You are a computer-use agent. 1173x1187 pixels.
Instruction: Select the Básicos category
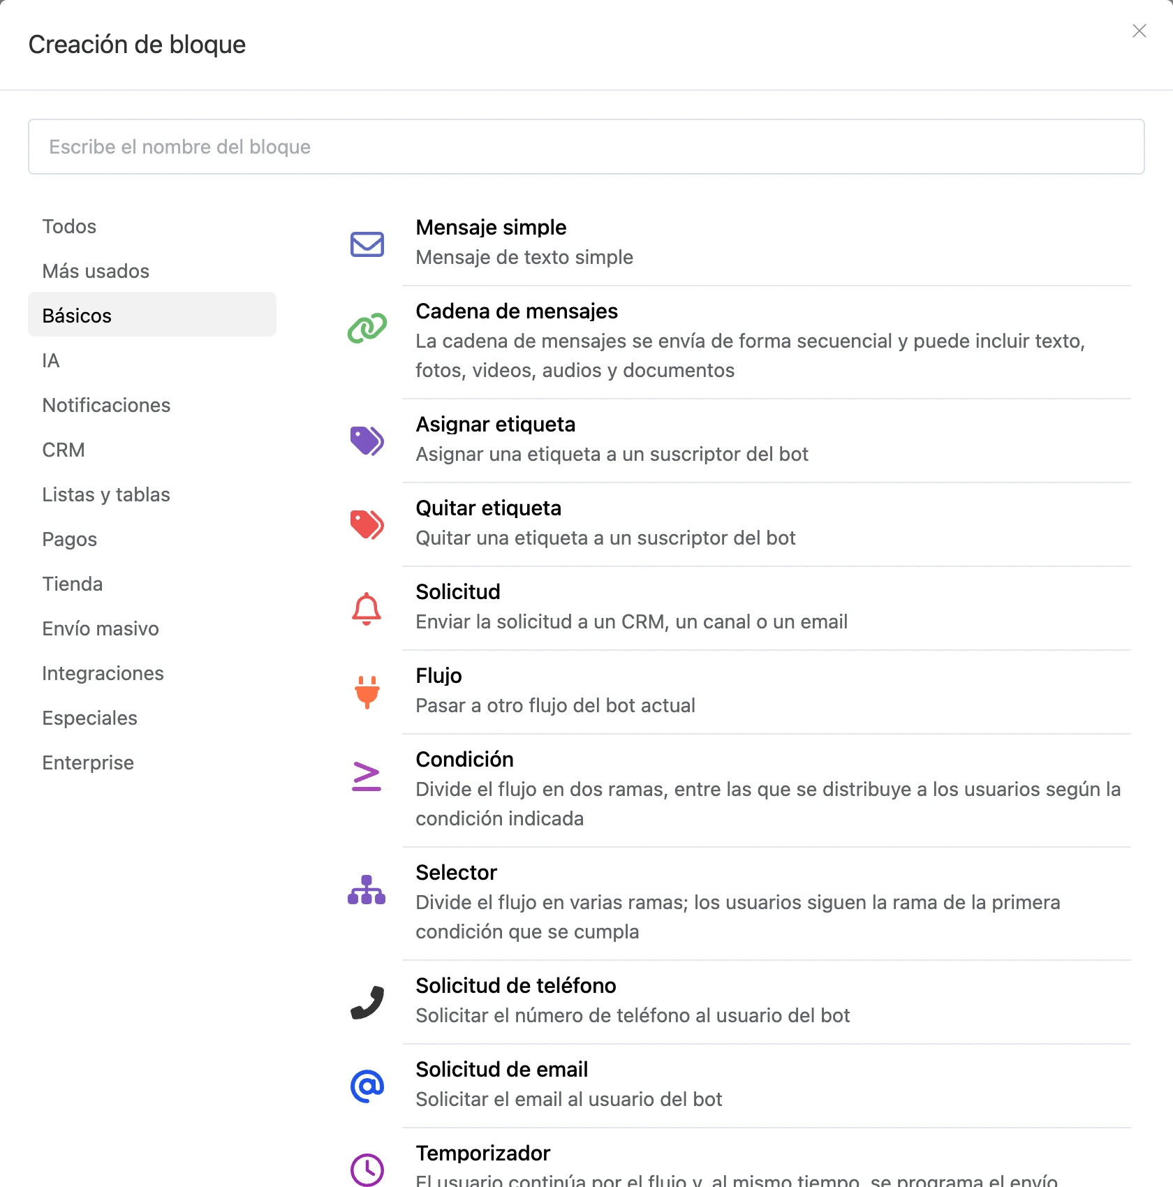point(152,315)
